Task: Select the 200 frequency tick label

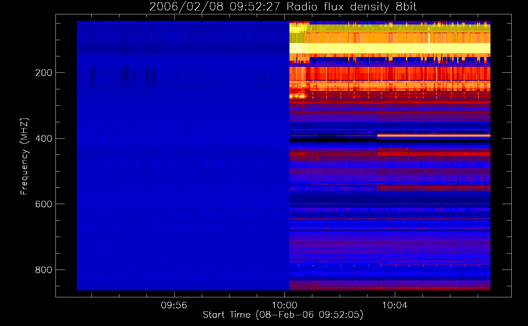Action: point(44,73)
